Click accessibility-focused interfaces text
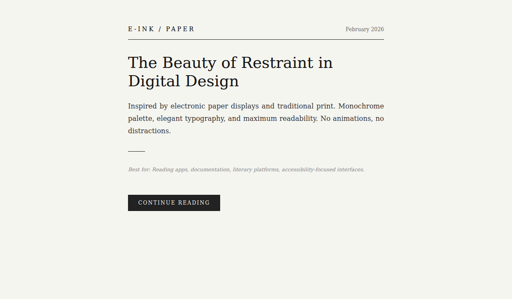The height and width of the screenshot is (299, 512). pos(323,169)
